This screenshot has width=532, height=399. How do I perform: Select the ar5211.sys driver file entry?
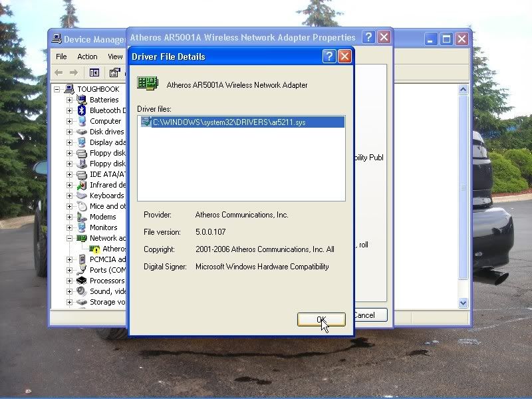coord(243,122)
